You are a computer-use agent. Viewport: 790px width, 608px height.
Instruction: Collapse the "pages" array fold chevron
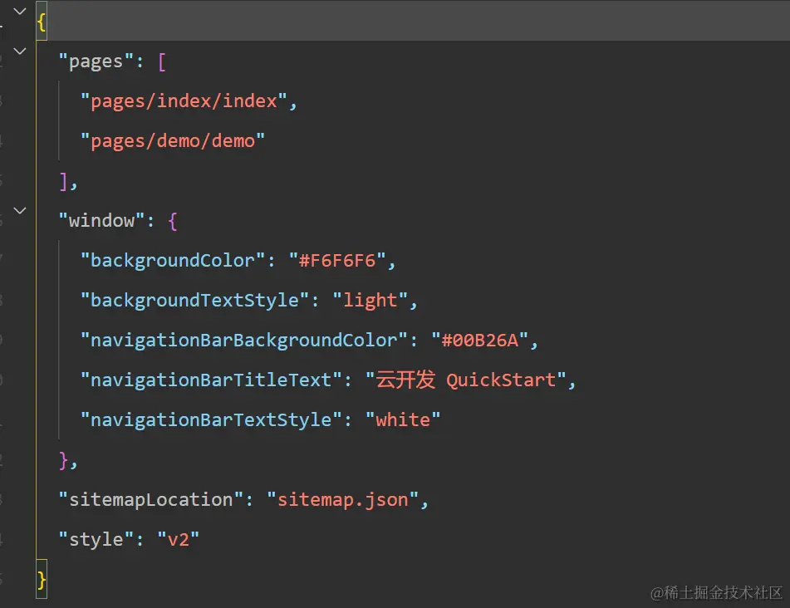point(20,51)
